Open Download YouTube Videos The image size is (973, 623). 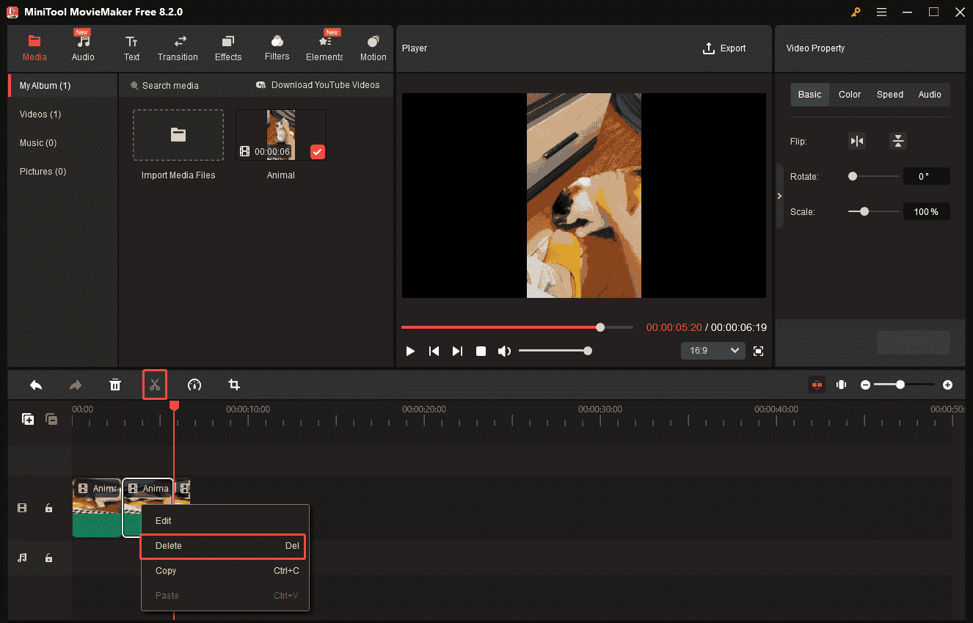point(318,85)
